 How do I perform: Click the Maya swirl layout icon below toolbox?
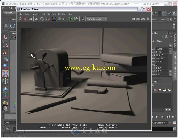[5, 109]
